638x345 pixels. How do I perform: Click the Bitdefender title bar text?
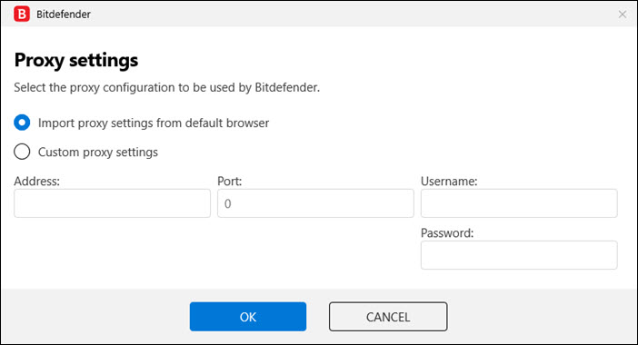tap(64, 15)
